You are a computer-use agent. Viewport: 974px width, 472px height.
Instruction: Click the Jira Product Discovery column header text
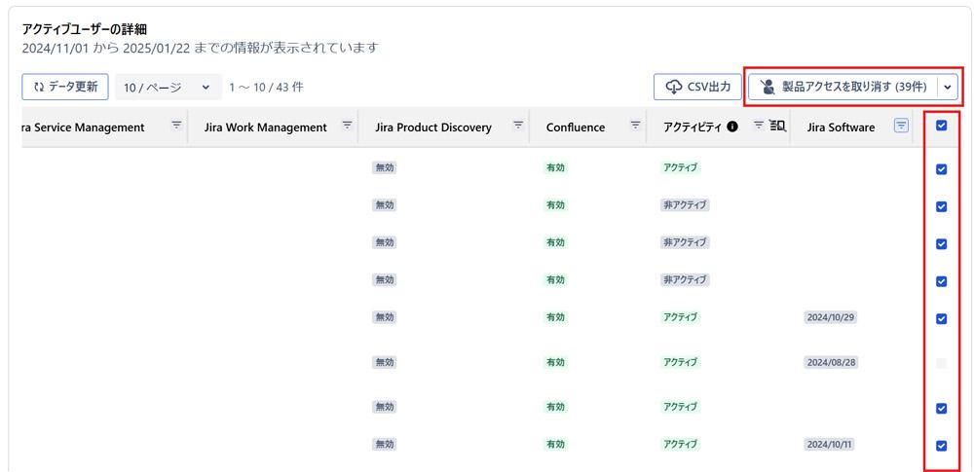(x=433, y=127)
